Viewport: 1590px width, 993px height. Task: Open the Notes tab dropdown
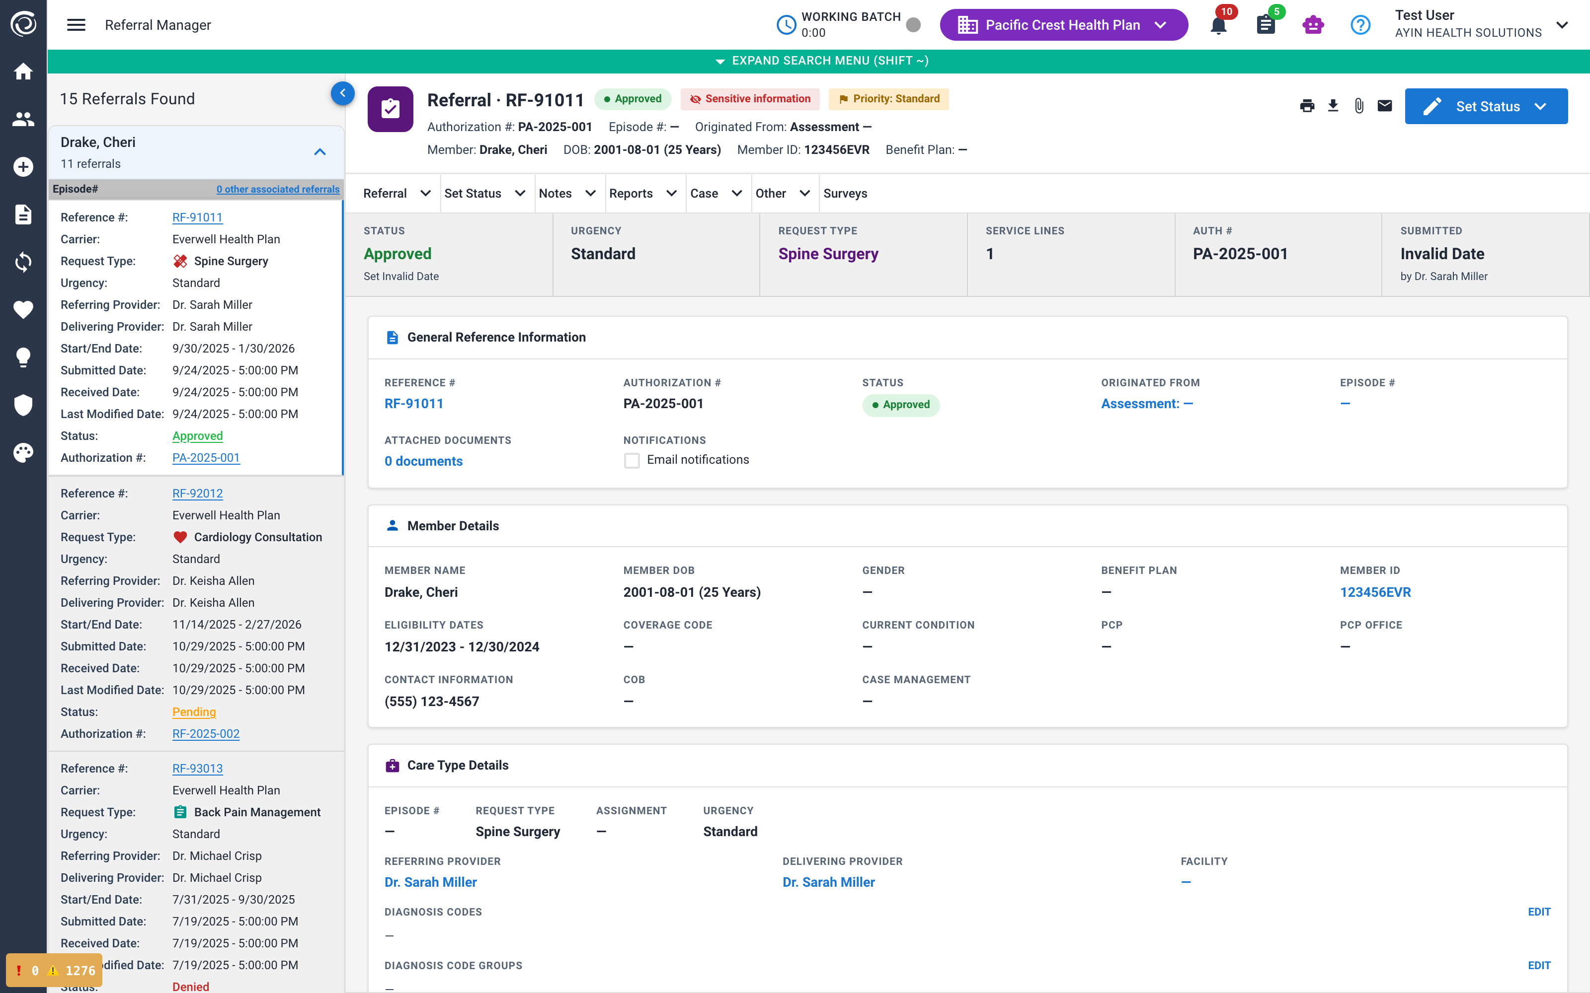pos(567,193)
